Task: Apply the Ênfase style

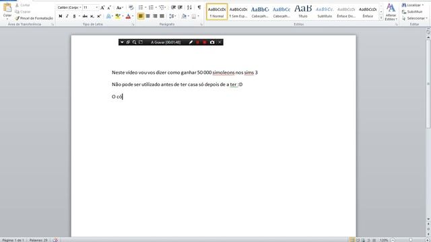Action: (x=368, y=12)
